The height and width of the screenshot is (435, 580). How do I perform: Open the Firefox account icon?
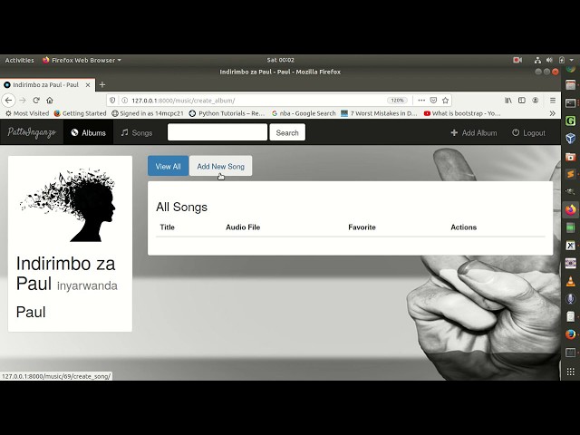tap(536, 101)
